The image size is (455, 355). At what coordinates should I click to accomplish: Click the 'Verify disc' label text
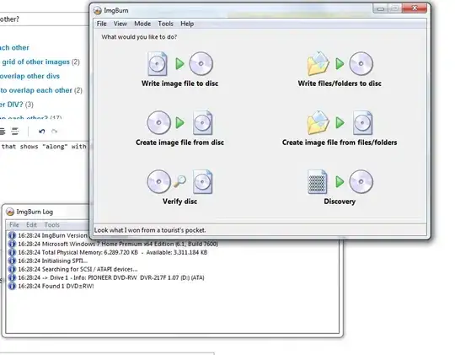tap(180, 202)
